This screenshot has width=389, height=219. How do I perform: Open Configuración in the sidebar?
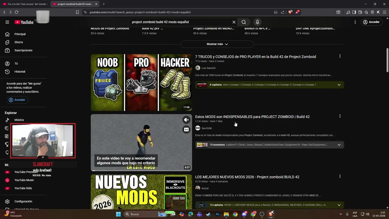click(x=23, y=201)
